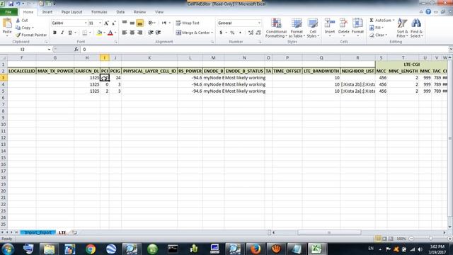
Task: Open Chrome from the taskbar
Action: [91, 249]
